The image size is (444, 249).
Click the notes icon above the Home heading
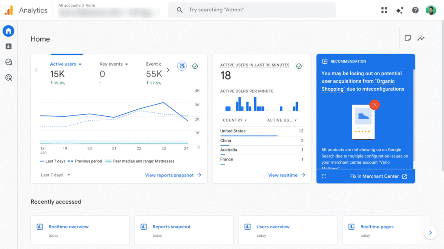point(408,38)
